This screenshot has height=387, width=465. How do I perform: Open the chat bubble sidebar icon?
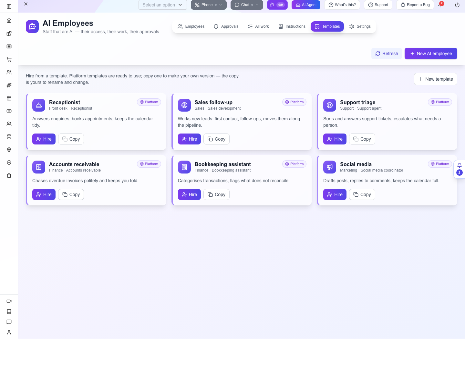click(9, 322)
